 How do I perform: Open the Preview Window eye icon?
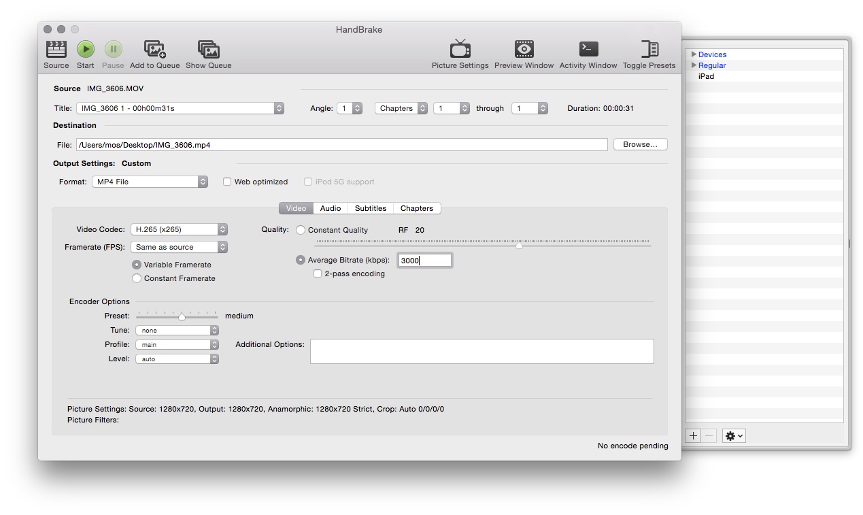524,49
